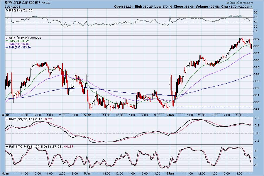Image resolution: width=264 pixels, height=176 pixels.
Task: Click the 0.2 mark on PMO scale
Action: (x=257, y=126)
